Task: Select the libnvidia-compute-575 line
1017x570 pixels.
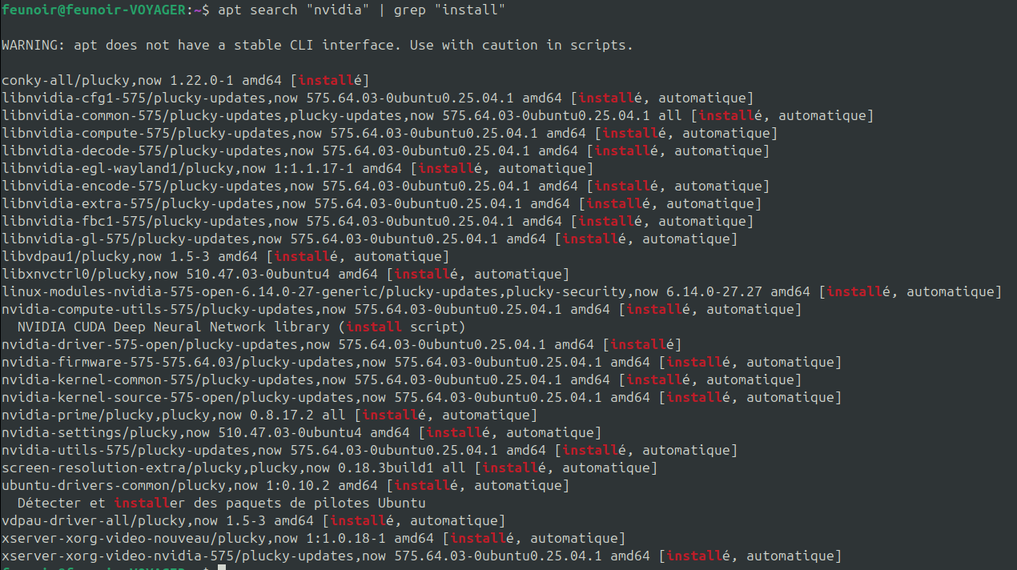Action: click(x=389, y=134)
